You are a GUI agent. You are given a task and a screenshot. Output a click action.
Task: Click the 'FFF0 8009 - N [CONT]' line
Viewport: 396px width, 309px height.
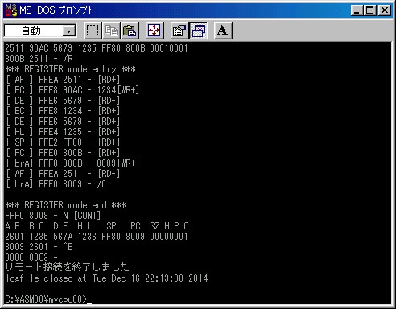coord(53,216)
